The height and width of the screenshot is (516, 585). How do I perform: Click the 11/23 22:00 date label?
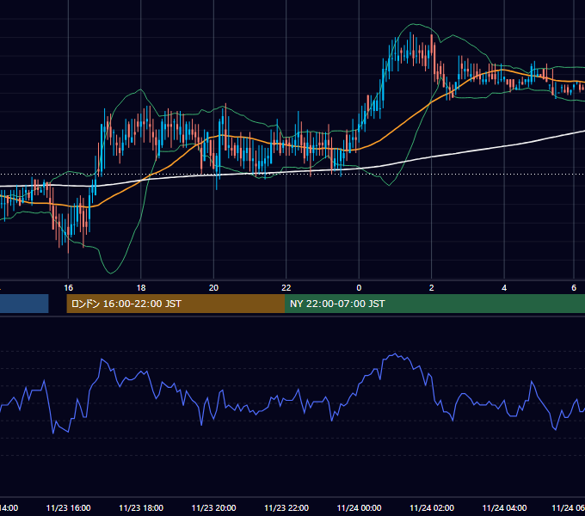point(286,507)
